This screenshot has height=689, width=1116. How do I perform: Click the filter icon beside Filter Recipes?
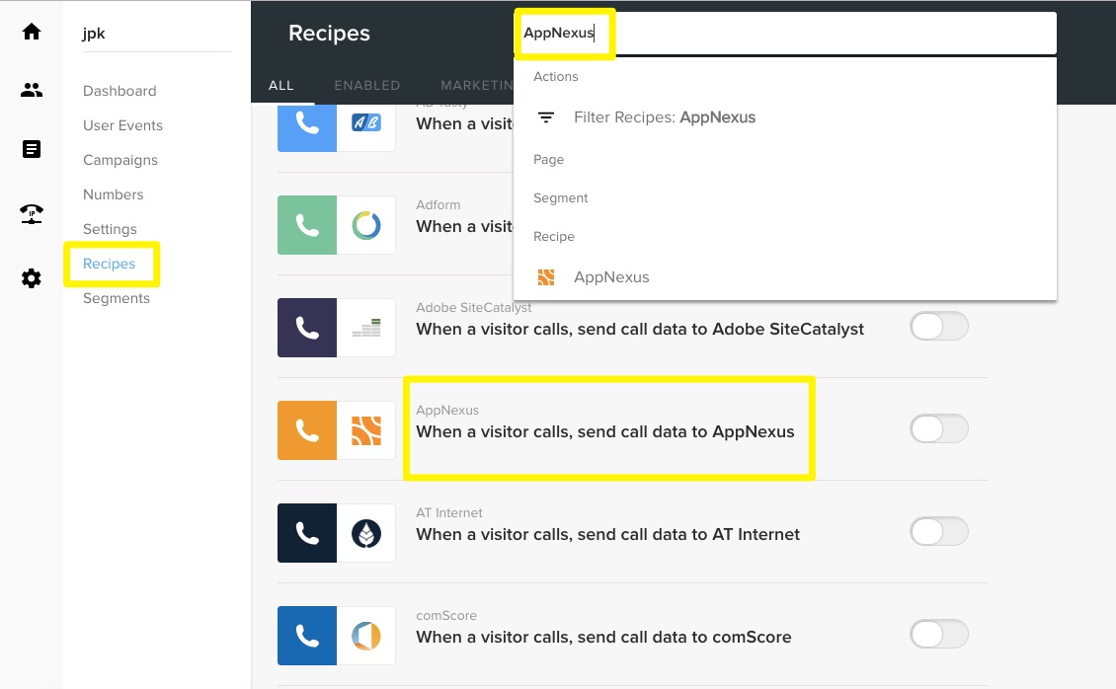(546, 117)
